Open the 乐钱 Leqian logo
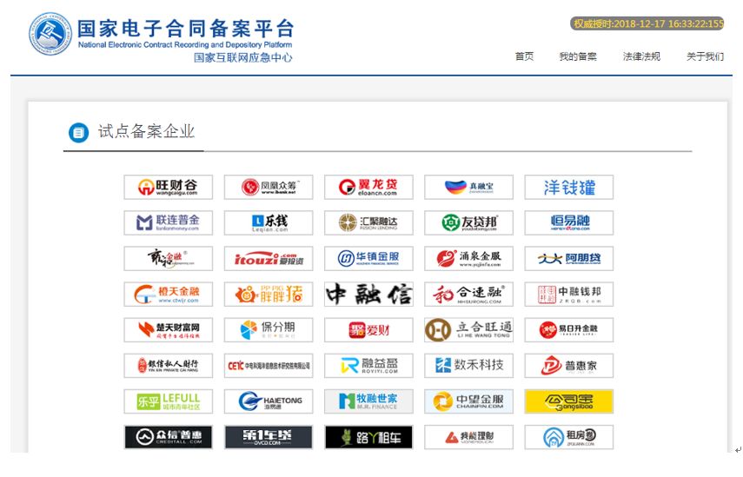 (269, 222)
